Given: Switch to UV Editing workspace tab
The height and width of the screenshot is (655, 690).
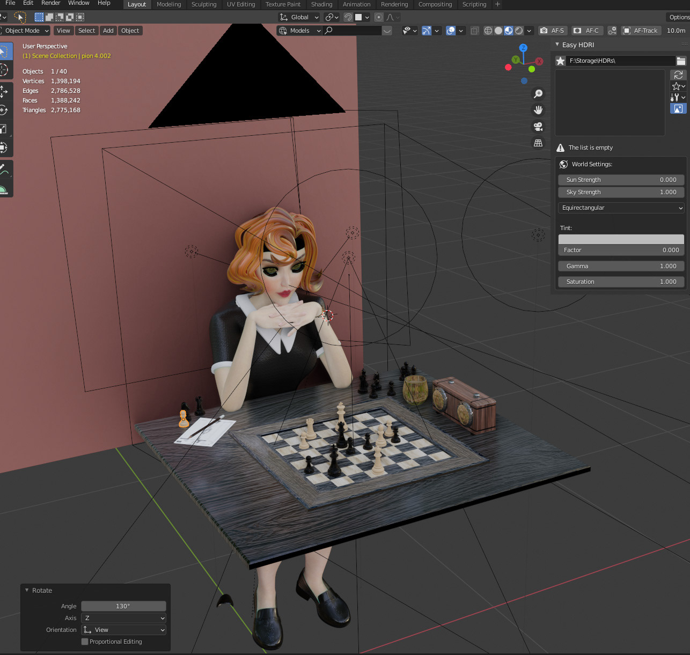Looking at the screenshot, I should coord(241,4).
